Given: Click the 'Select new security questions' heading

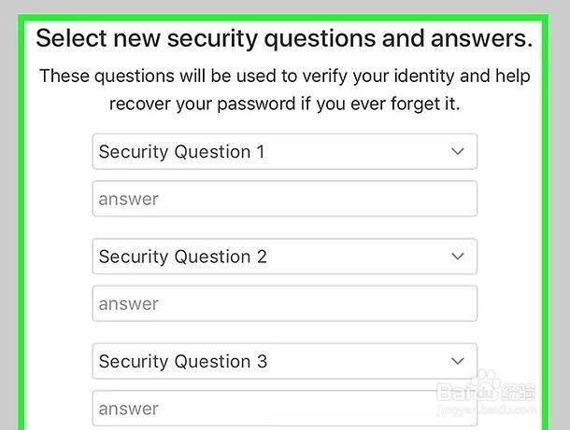Looking at the screenshot, I should (284, 39).
